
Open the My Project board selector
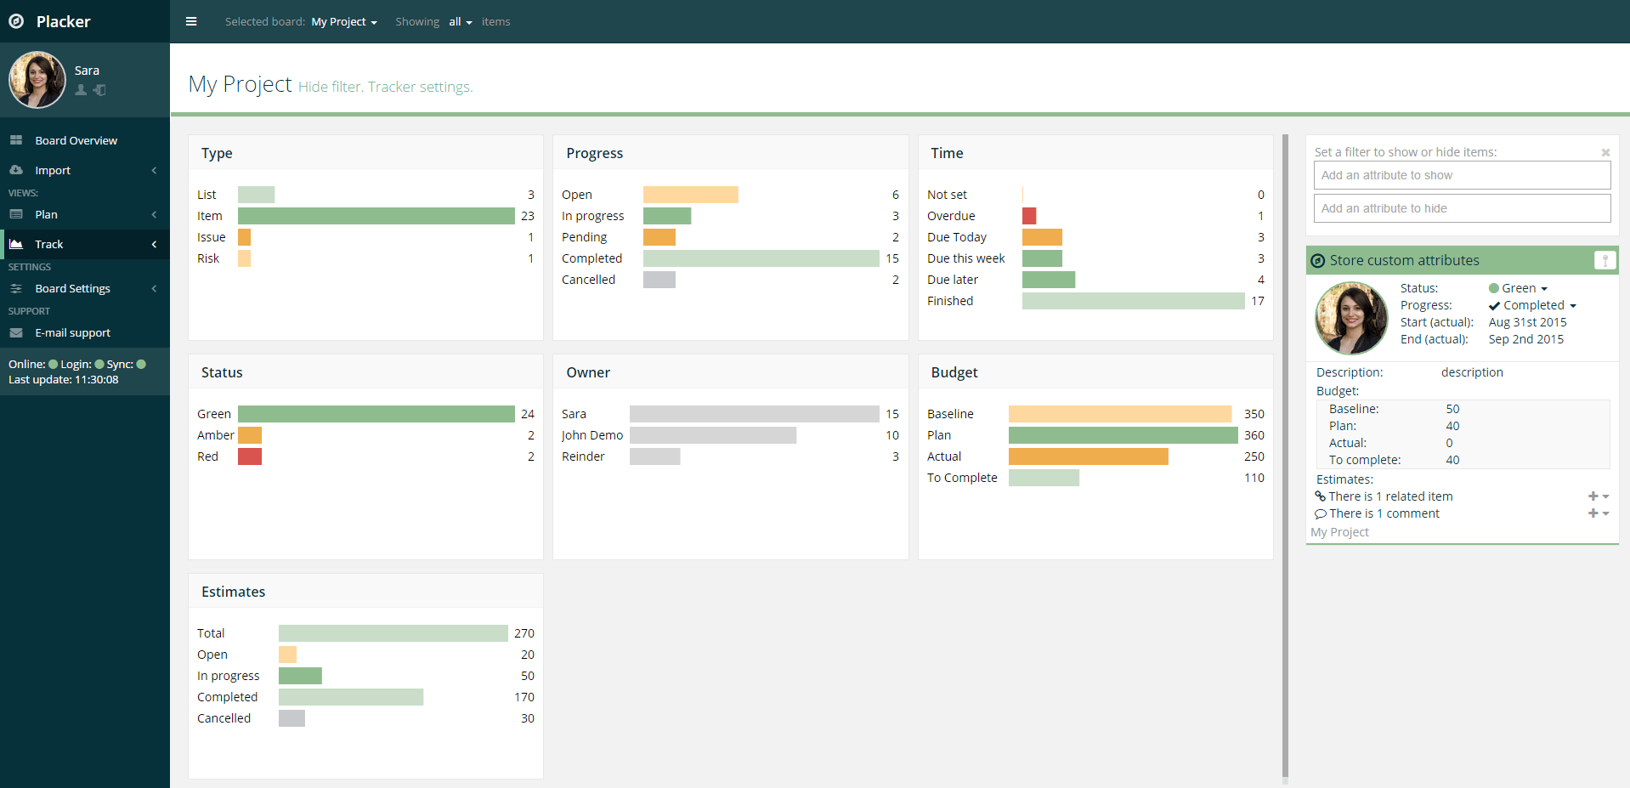343,21
